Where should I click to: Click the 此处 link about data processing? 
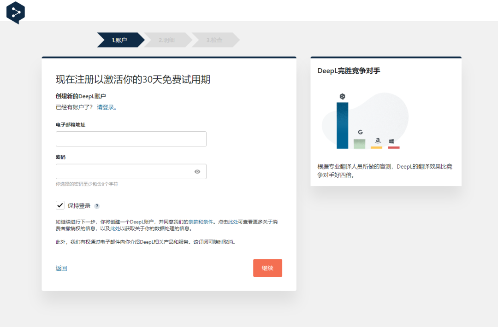(x=115, y=229)
